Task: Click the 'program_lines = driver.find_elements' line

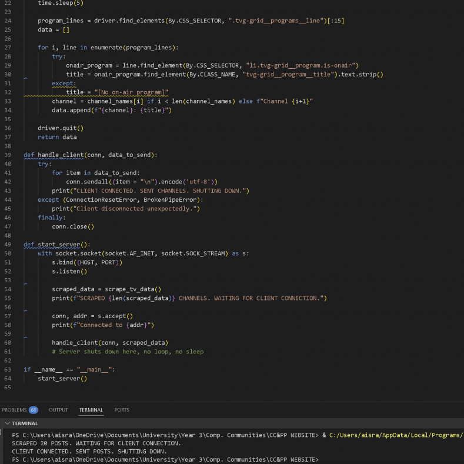Action: point(191,21)
